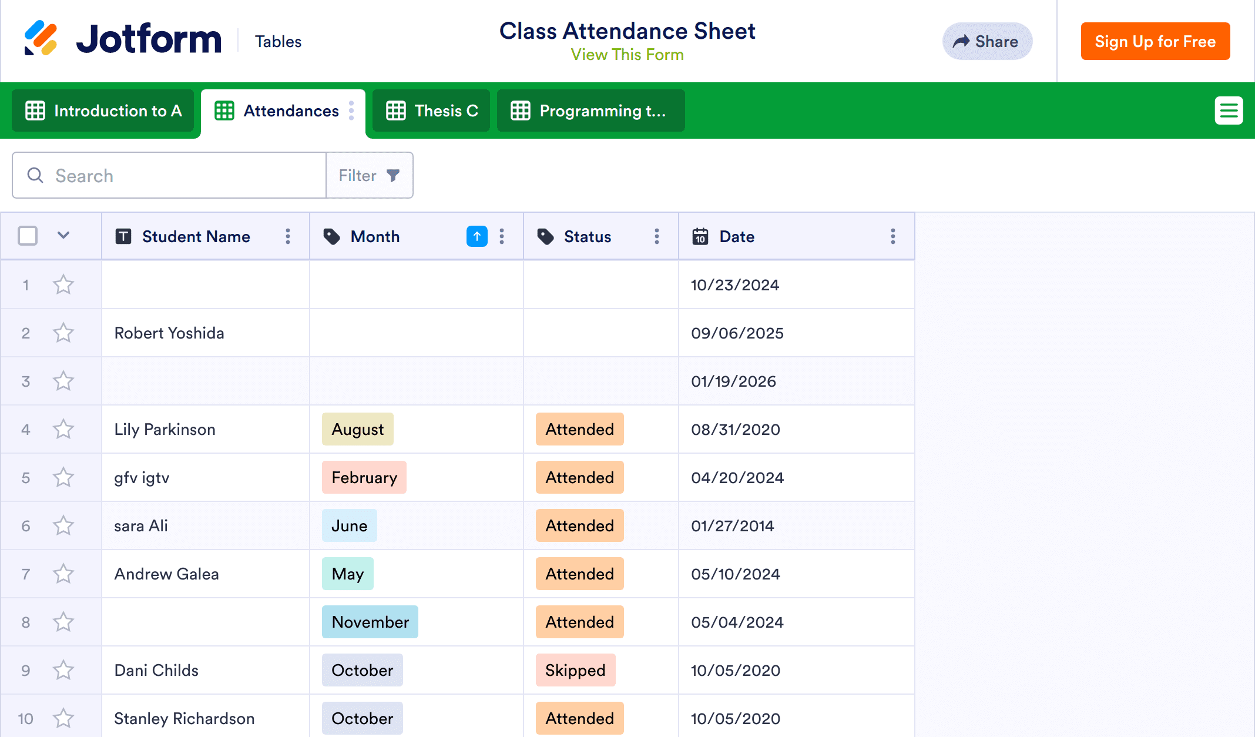Click the search magnifier icon

pos(35,175)
